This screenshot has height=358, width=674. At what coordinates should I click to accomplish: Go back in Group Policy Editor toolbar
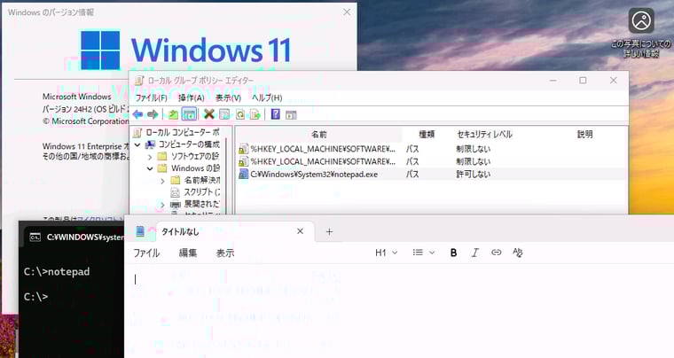click(x=137, y=114)
